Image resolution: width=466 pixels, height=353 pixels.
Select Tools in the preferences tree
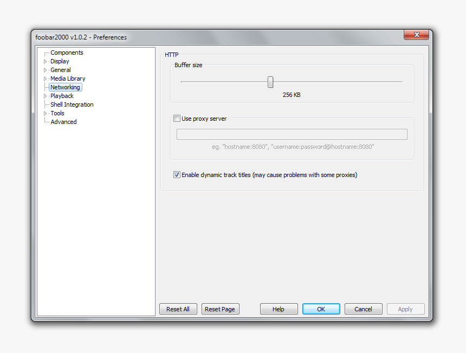coord(57,113)
